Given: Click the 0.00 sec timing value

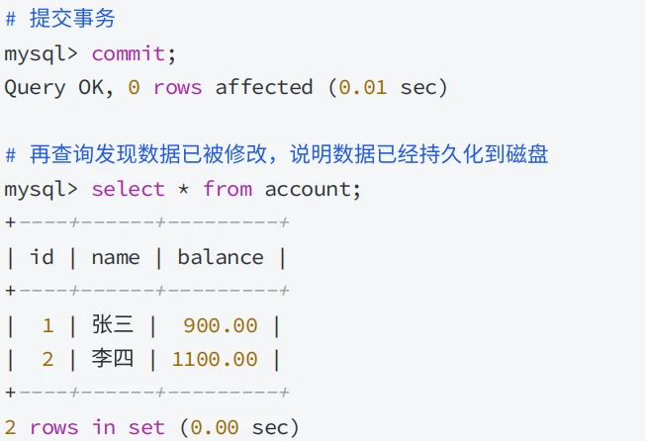Looking at the screenshot, I should (239, 427).
